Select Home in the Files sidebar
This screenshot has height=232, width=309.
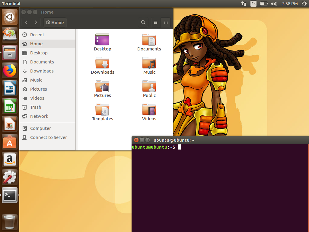tap(47, 44)
